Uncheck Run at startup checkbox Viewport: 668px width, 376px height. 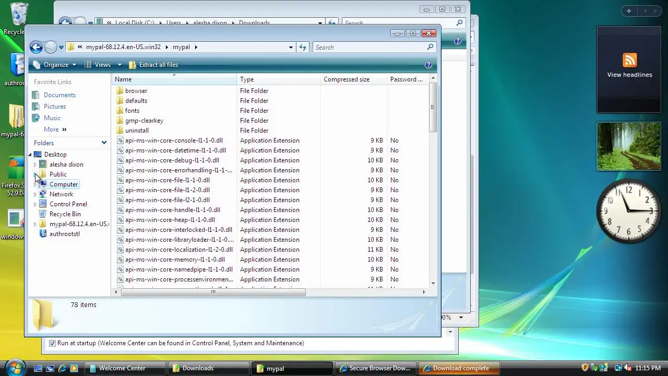click(x=52, y=343)
